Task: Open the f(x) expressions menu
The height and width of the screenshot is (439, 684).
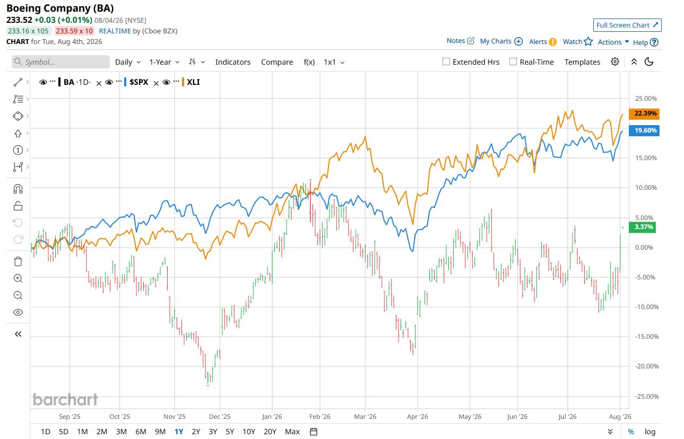Action: 309,62
